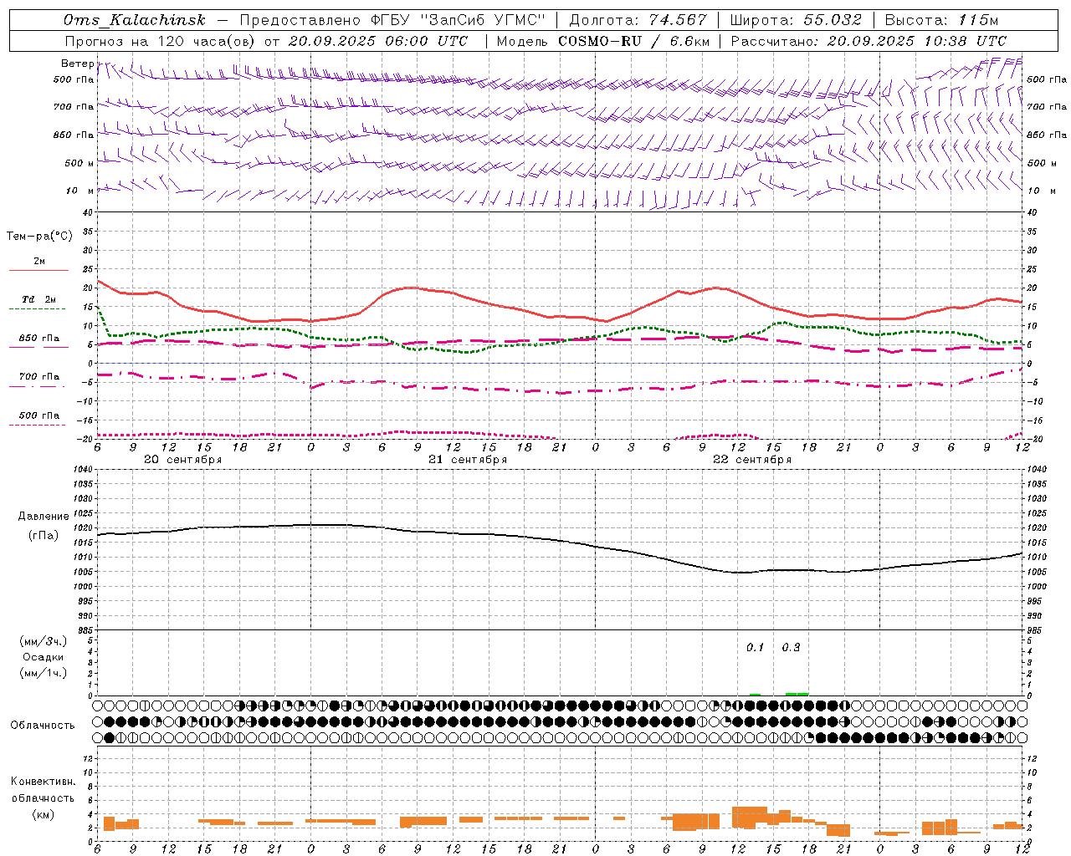This screenshot has width=1071, height=856.
Task: Click the green precipitation bar under 0.3
Action: pos(797,694)
